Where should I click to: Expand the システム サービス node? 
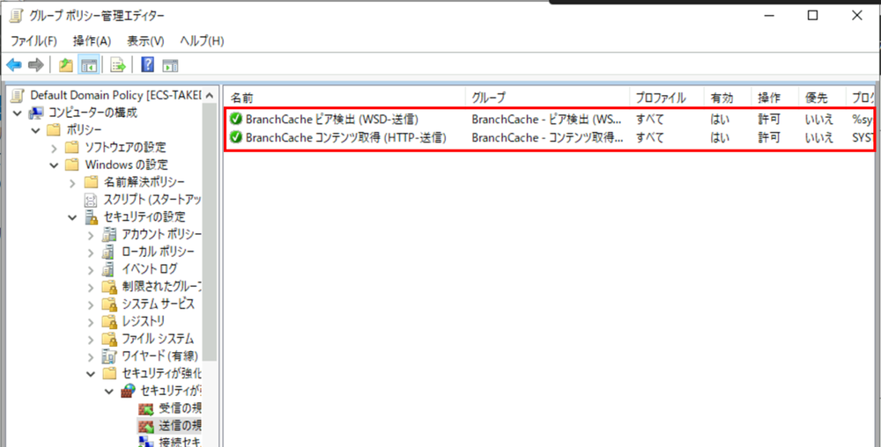point(91,304)
